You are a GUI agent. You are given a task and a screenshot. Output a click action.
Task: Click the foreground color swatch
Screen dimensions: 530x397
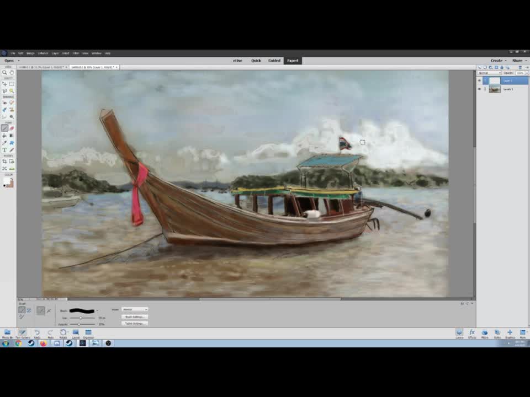pyautogui.click(x=6, y=181)
